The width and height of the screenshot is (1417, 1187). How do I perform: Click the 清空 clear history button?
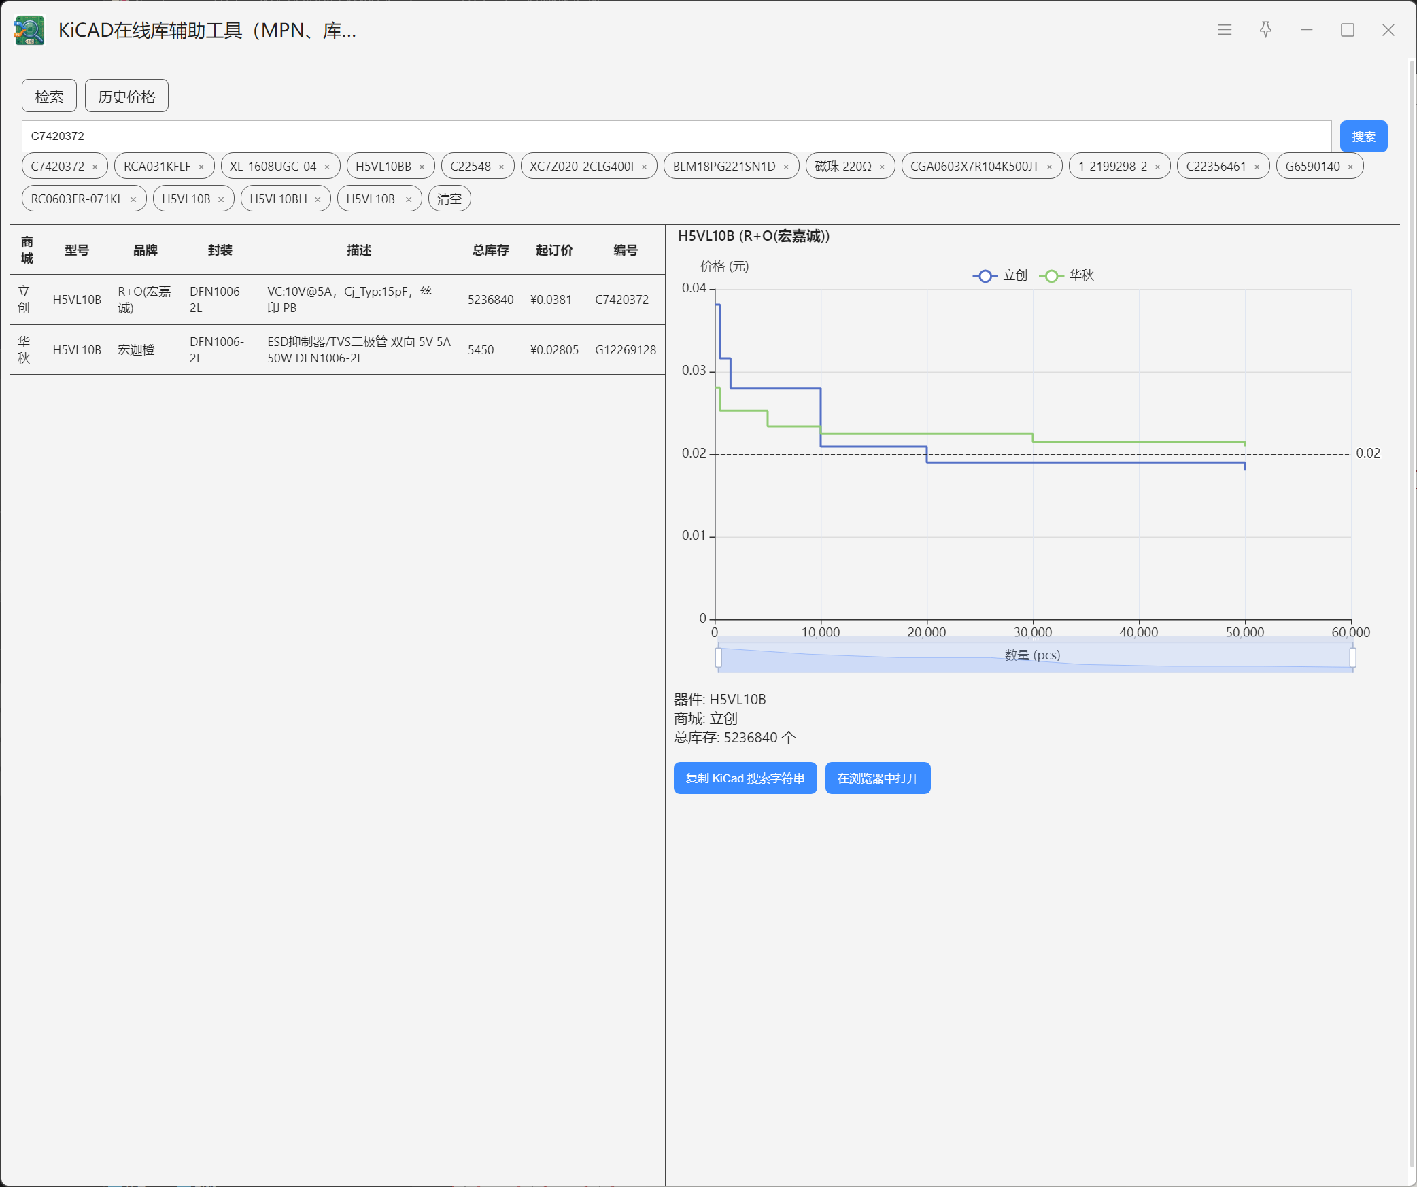tap(449, 199)
